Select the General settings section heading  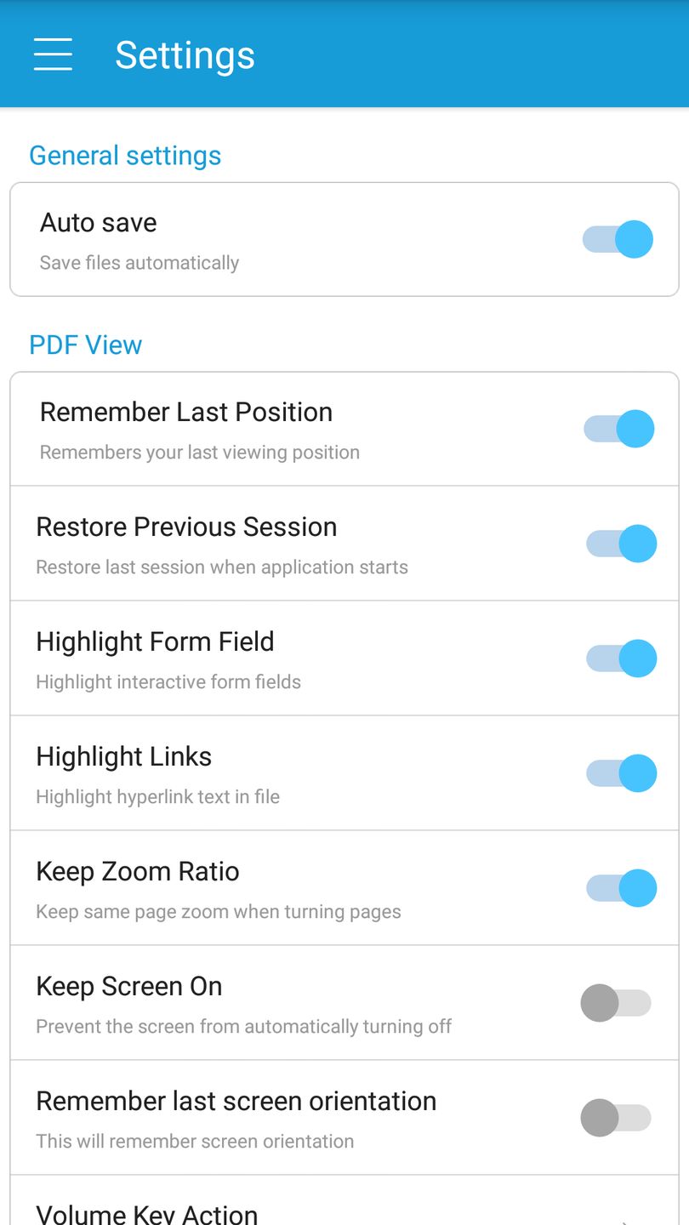[x=125, y=156]
